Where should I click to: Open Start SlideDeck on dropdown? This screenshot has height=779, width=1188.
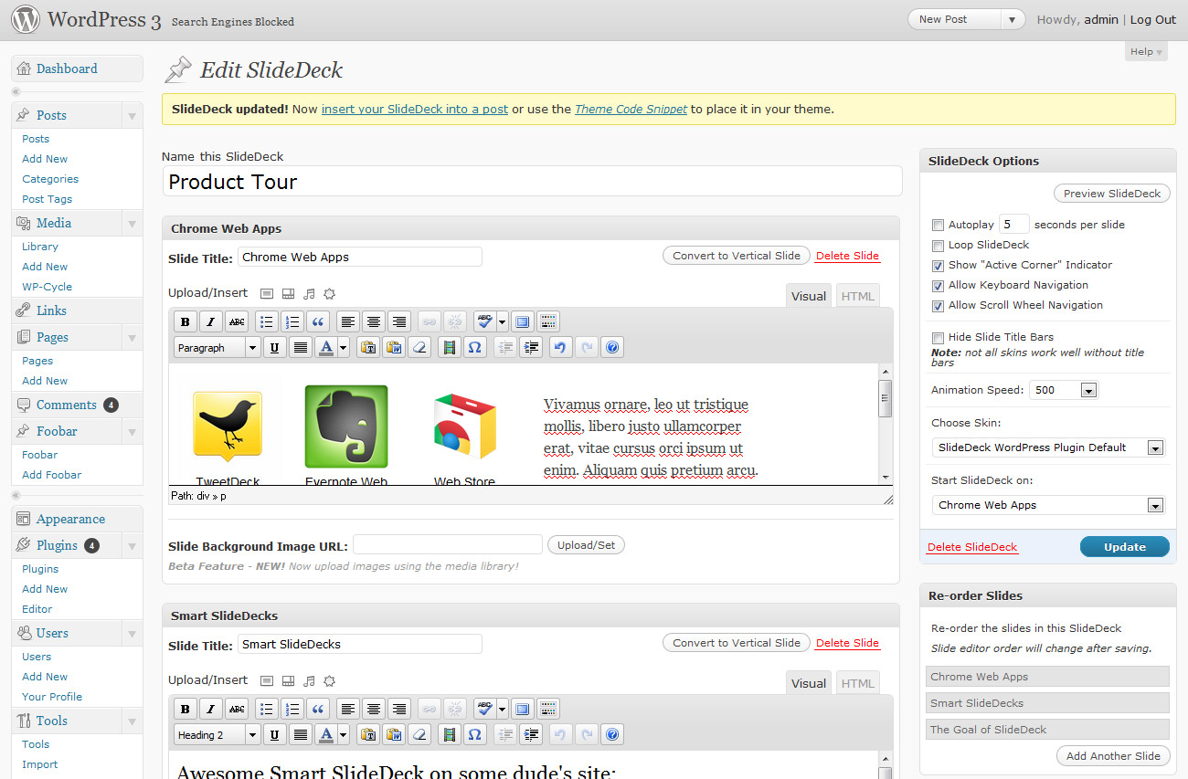coord(1048,505)
